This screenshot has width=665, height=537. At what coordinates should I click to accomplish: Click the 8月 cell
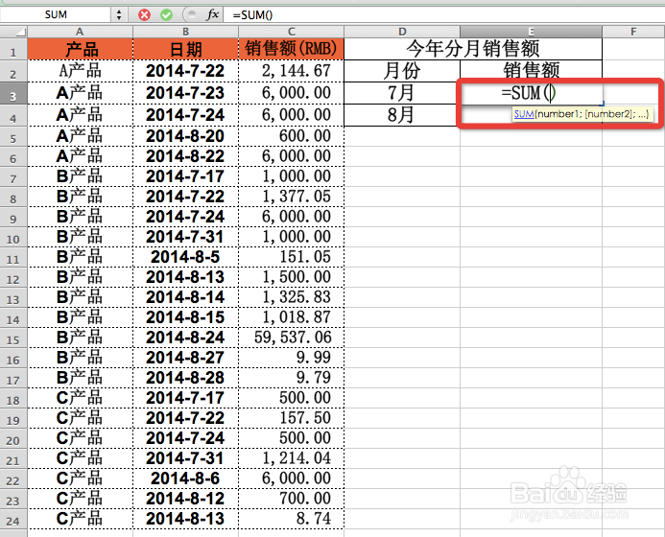click(x=402, y=115)
